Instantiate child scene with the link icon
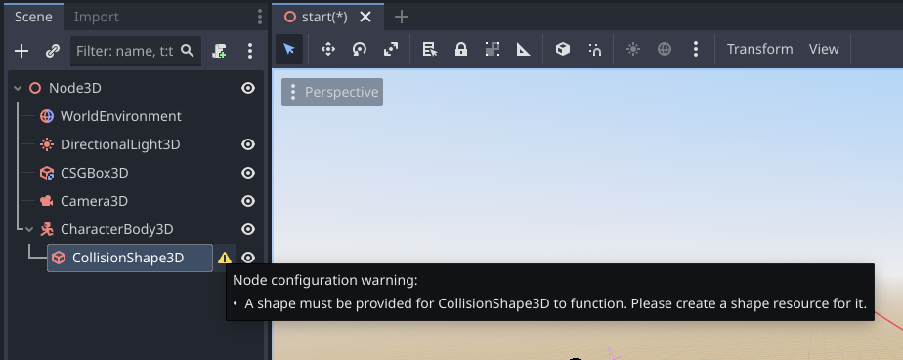Image resolution: width=903 pixels, height=360 pixels. [x=53, y=51]
